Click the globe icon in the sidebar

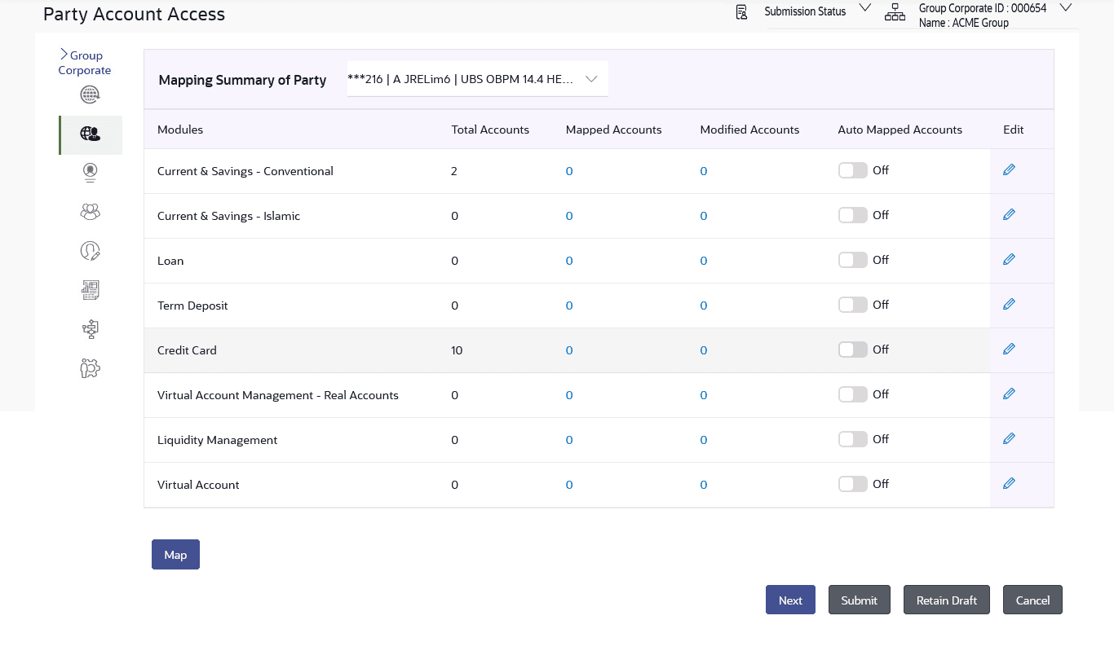point(90,95)
